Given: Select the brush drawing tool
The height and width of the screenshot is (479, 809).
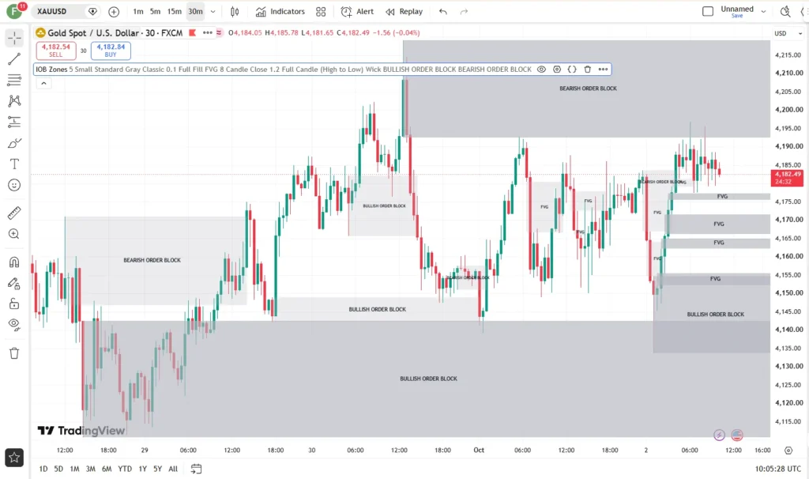Looking at the screenshot, I should (x=14, y=143).
